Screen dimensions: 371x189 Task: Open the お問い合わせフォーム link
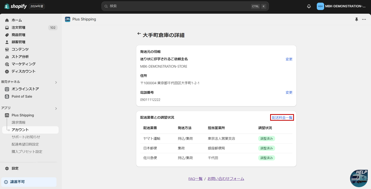tap(226, 179)
